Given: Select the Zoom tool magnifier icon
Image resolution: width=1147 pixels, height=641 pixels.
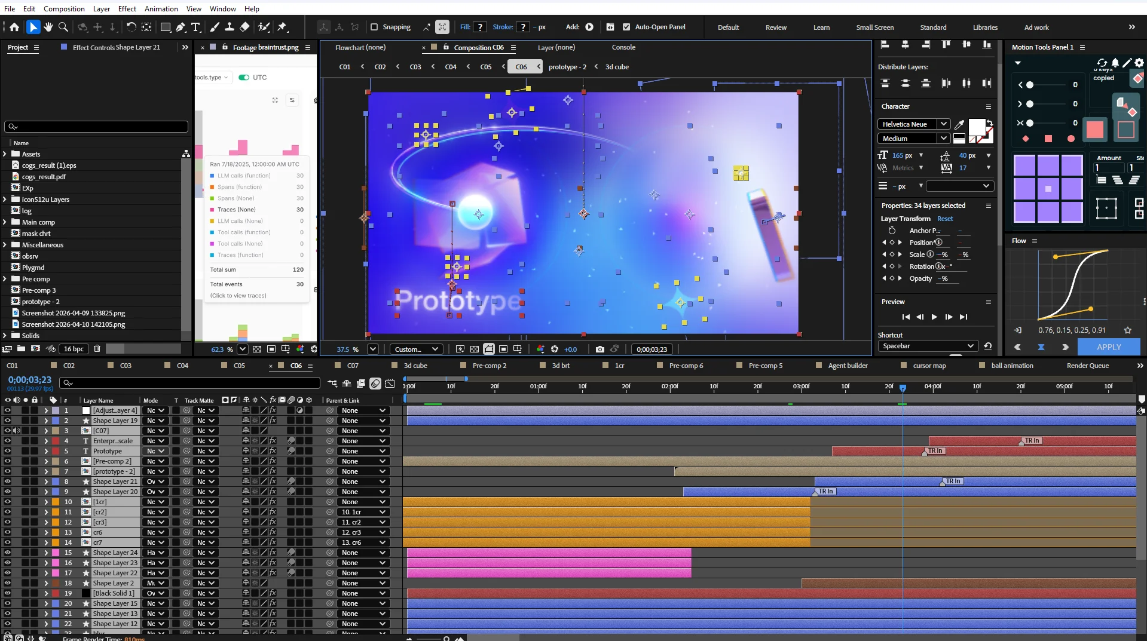Looking at the screenshot, I should [63, 27].
